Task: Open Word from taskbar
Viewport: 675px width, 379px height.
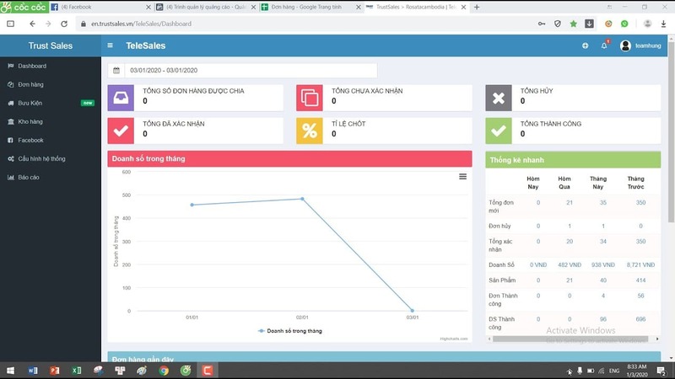Action: click(33, 370)
